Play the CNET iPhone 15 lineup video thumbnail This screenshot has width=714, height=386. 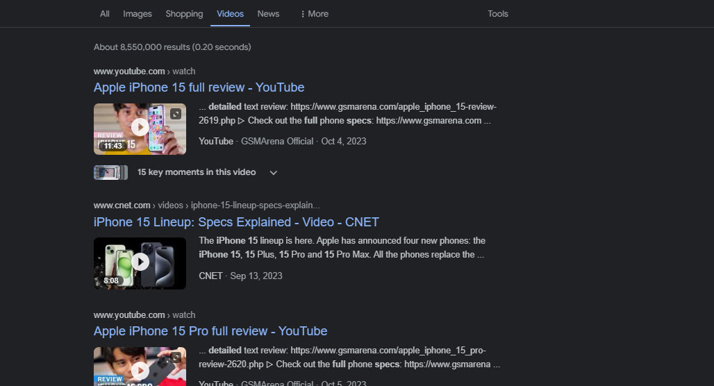(140, 262)
